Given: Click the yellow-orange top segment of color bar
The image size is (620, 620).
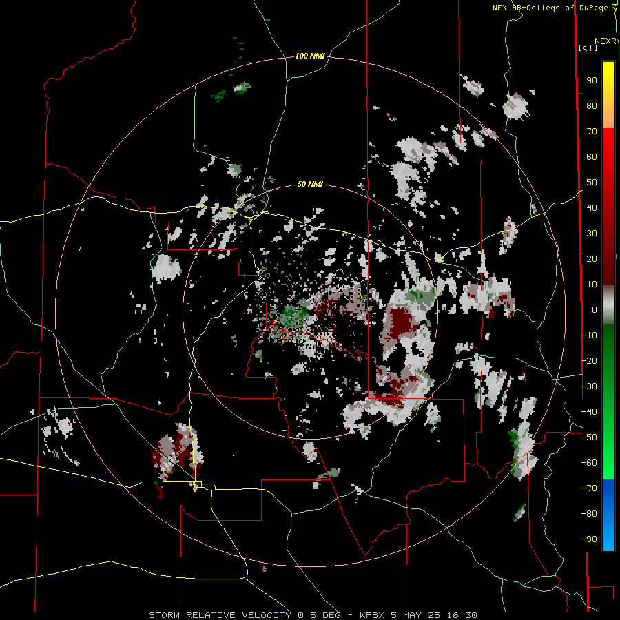Looking at the screenshot, I should tap(608, 95).
